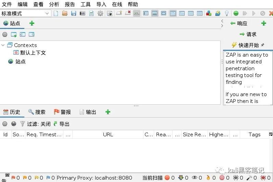This screenshot has width=273, height=182.
Task: Click the 导出 export button
Action: tap(61, 124)
